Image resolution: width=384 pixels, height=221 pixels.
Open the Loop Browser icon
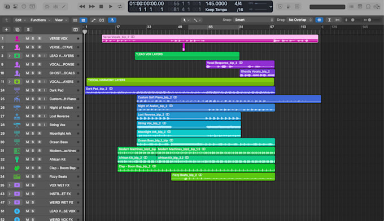tap(368, 7)
